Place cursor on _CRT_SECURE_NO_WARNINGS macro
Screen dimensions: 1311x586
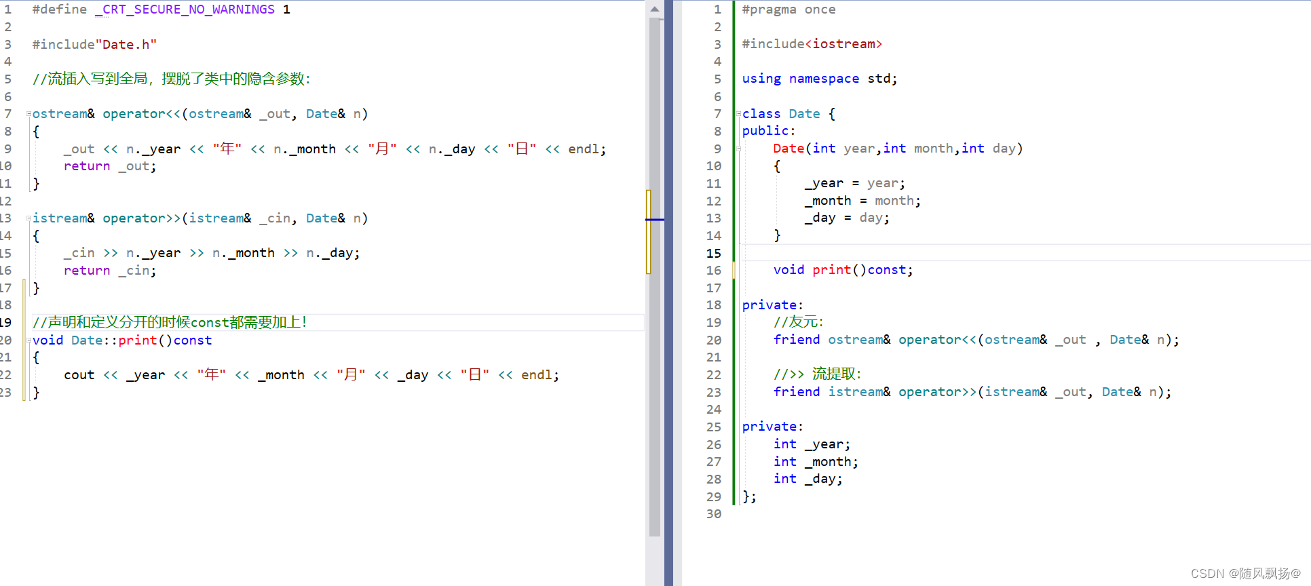pos(185,9)
